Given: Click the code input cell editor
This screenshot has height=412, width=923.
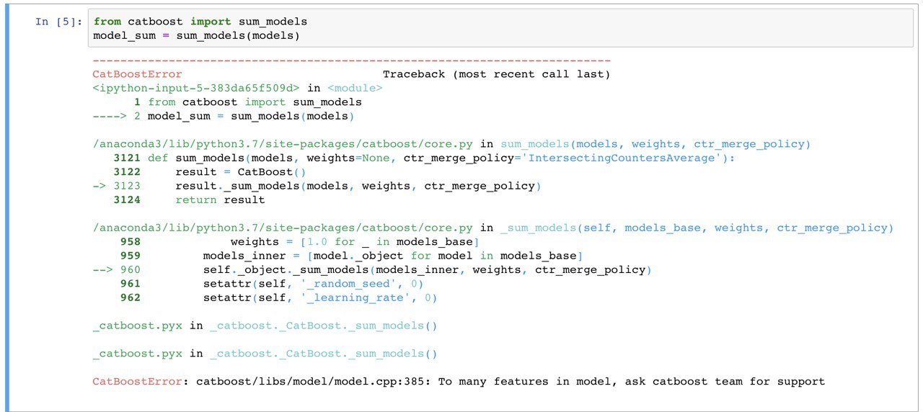Looking at the screenshot, I should coord(500,29).
